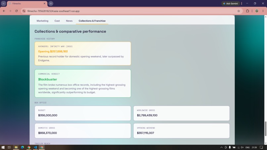Viewport: 267px width, 150px height.
Task: Click the Collections & comparative performance heading
Action: point(70,31)
